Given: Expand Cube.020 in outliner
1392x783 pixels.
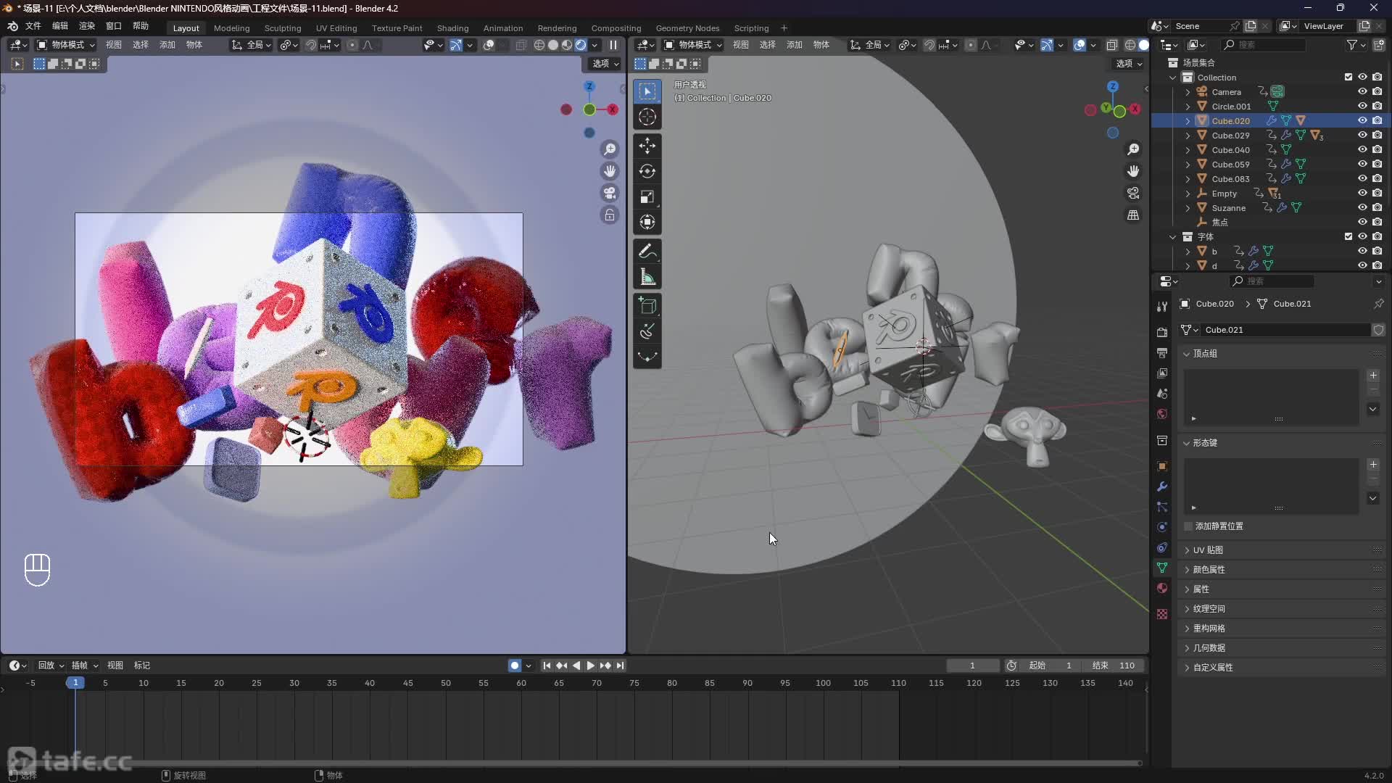Looking at the screenshot, I should [1187, 121].
